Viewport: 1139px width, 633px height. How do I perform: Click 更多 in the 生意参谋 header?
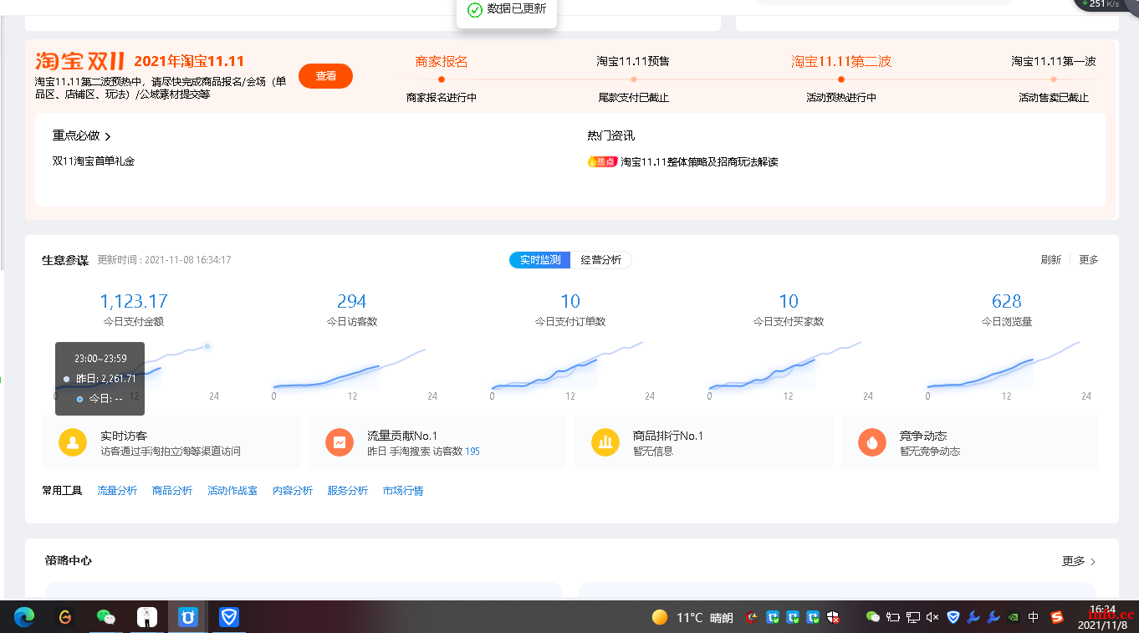coord(1089,260)
